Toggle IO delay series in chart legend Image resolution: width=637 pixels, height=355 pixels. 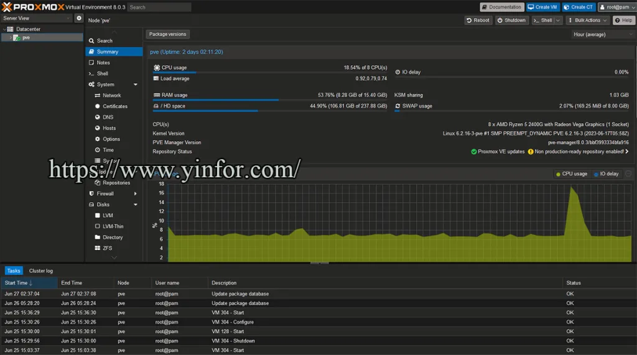(x=606, y=174)
